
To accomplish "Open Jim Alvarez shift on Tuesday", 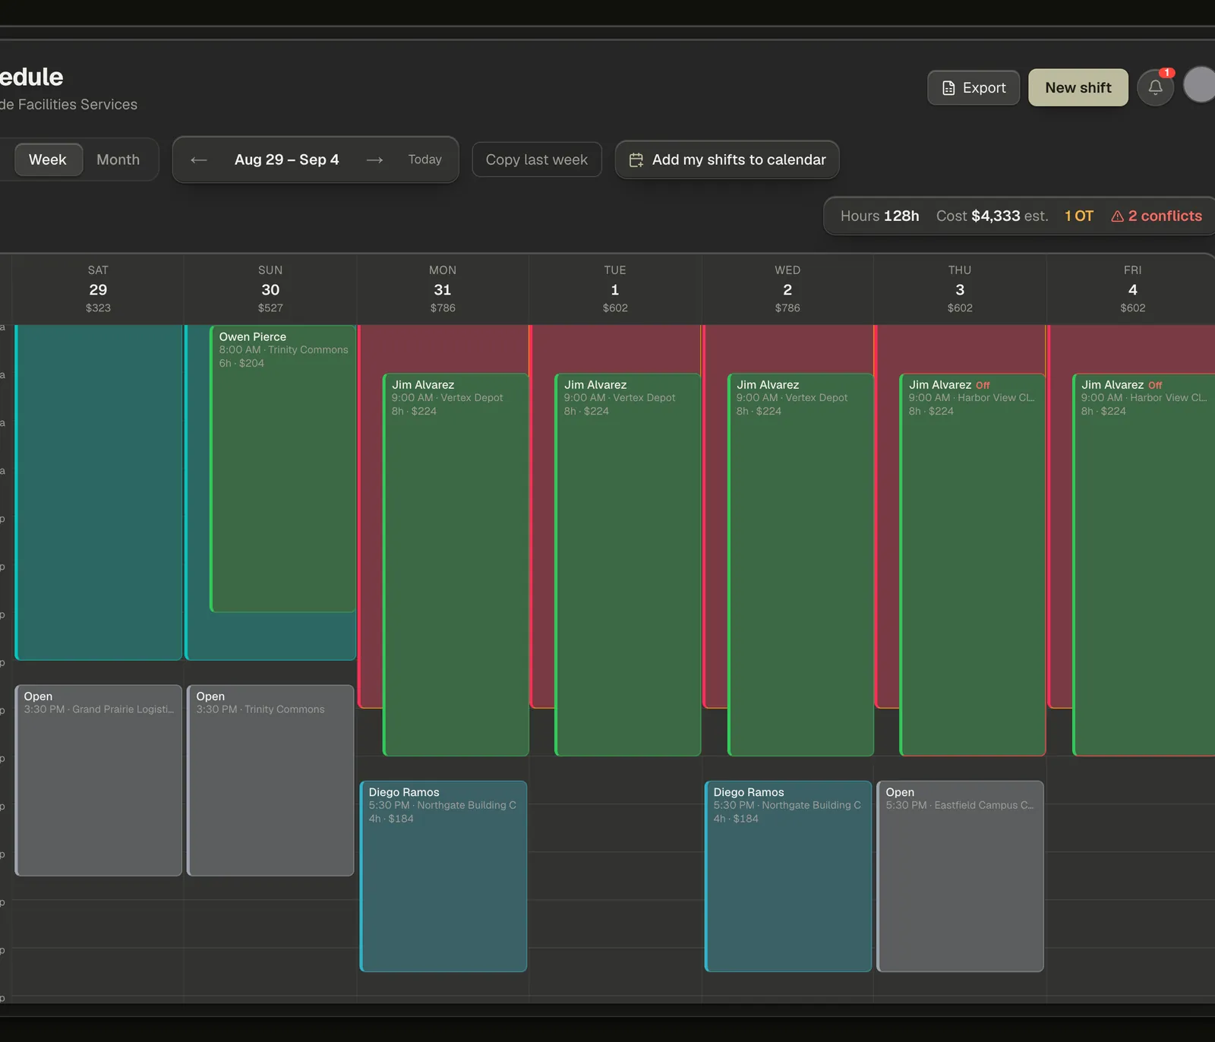I will (628, 564).
